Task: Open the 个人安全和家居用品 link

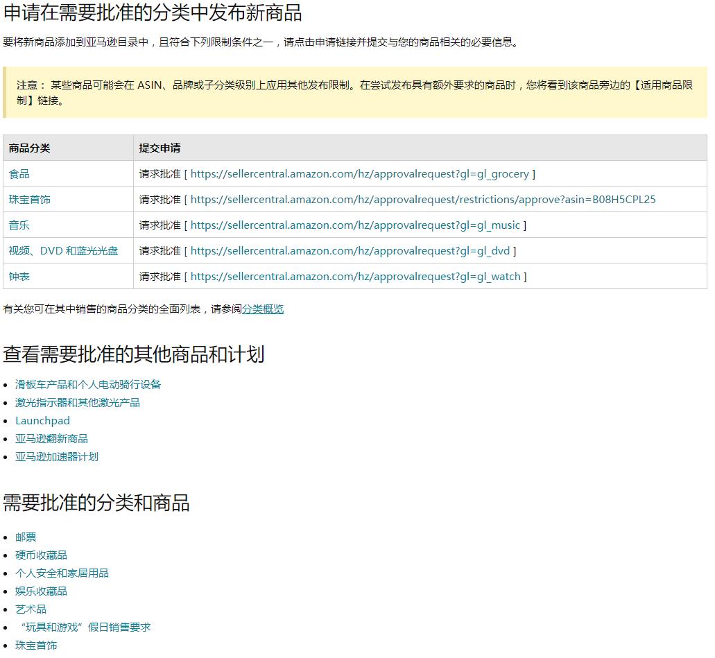Action: [x=61, y=573]
